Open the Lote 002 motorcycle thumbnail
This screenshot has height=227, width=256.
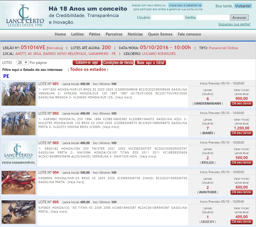point(19,123)
